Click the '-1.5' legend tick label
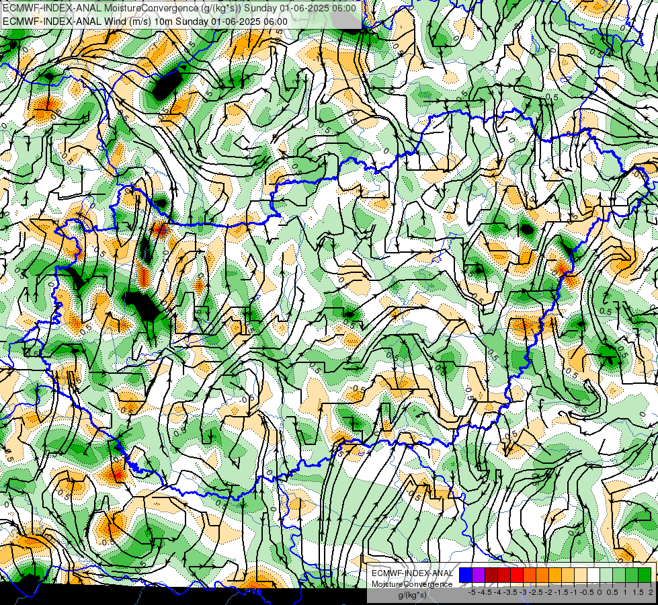 561,592
